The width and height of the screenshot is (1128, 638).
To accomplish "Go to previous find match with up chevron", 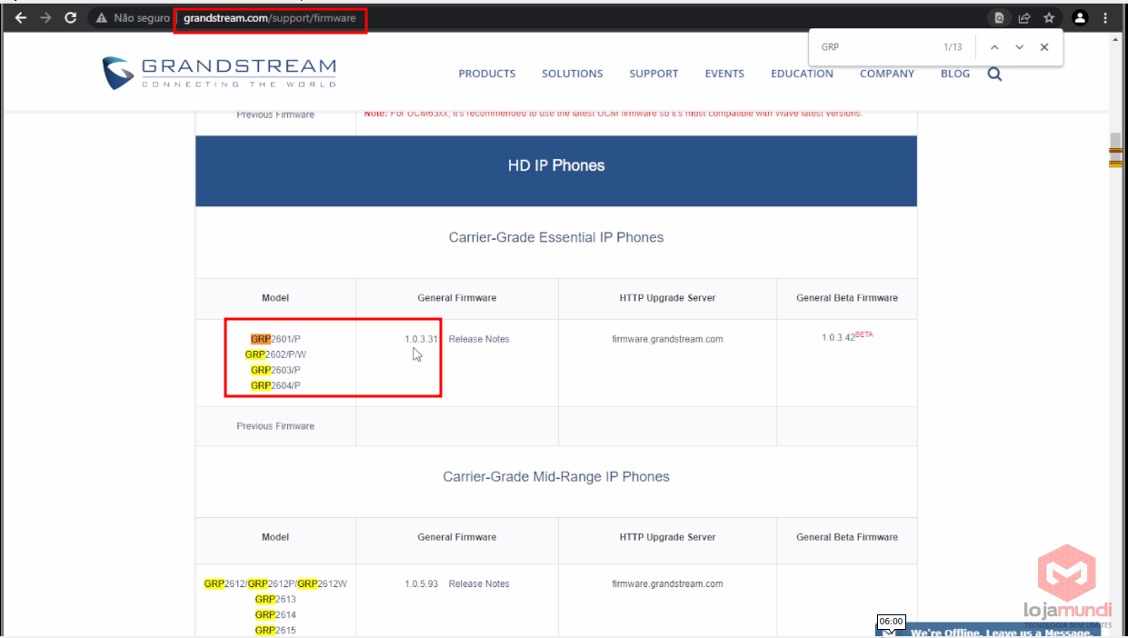I will click(x=994, y=47).
